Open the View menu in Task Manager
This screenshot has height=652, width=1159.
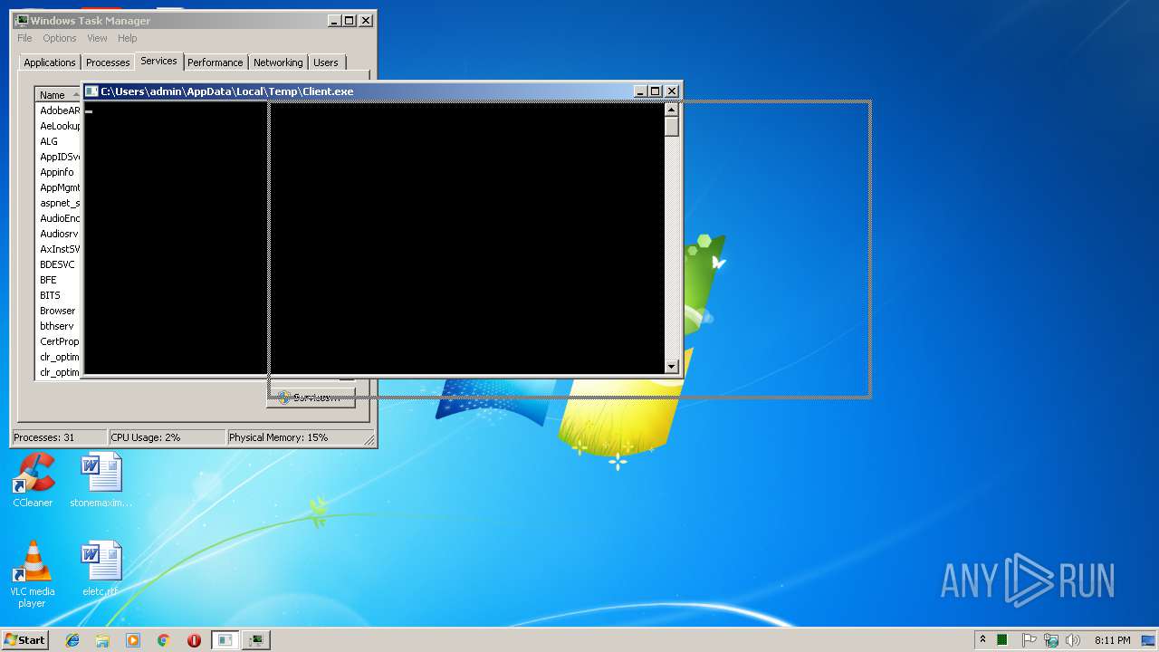[97, 38]
